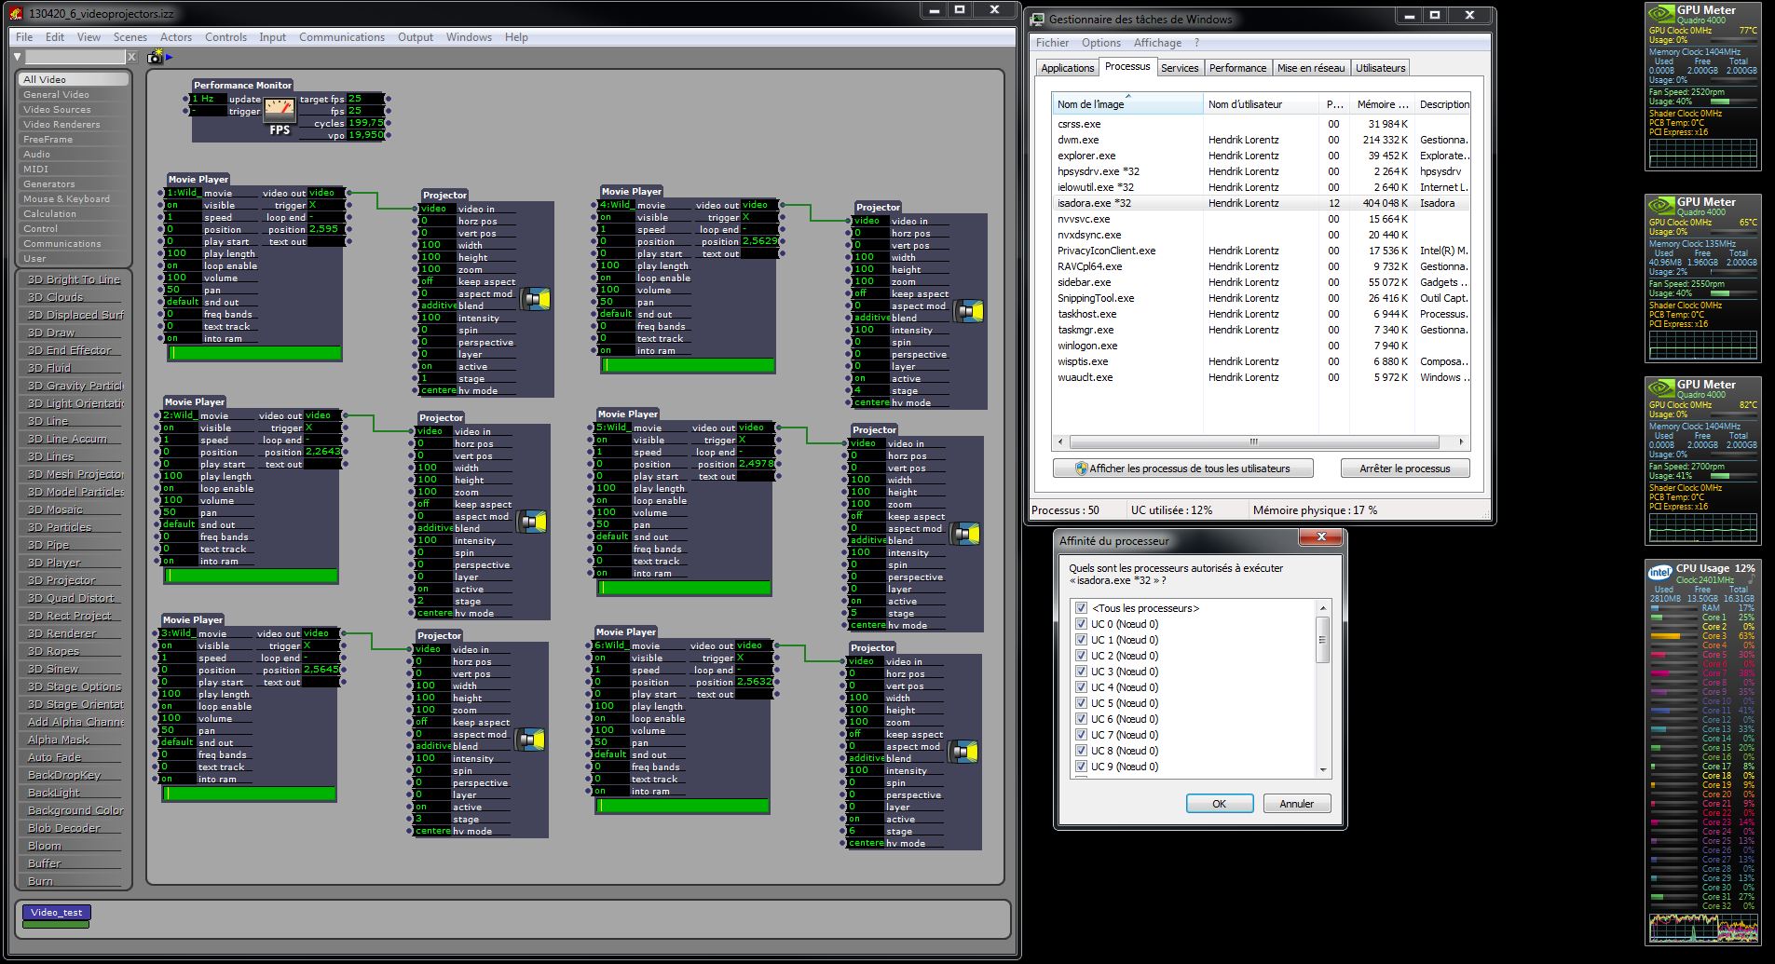This screenshot has height=964, width=1775.
Task: Uncheck UC 0 (Nœud 0) processor
Action: pyautogui.click(x=1081, y=624)
